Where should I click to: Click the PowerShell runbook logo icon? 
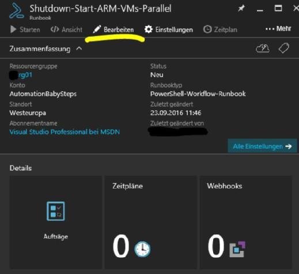[x=17, y=11]
